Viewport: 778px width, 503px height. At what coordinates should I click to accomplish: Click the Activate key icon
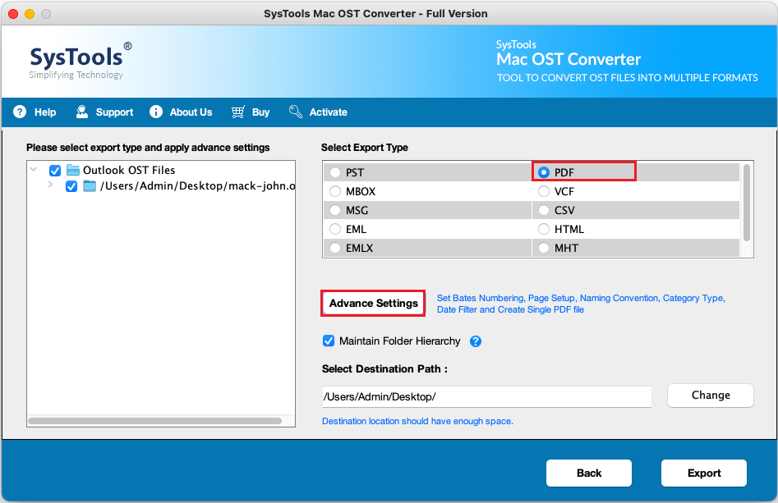(296, 112)
